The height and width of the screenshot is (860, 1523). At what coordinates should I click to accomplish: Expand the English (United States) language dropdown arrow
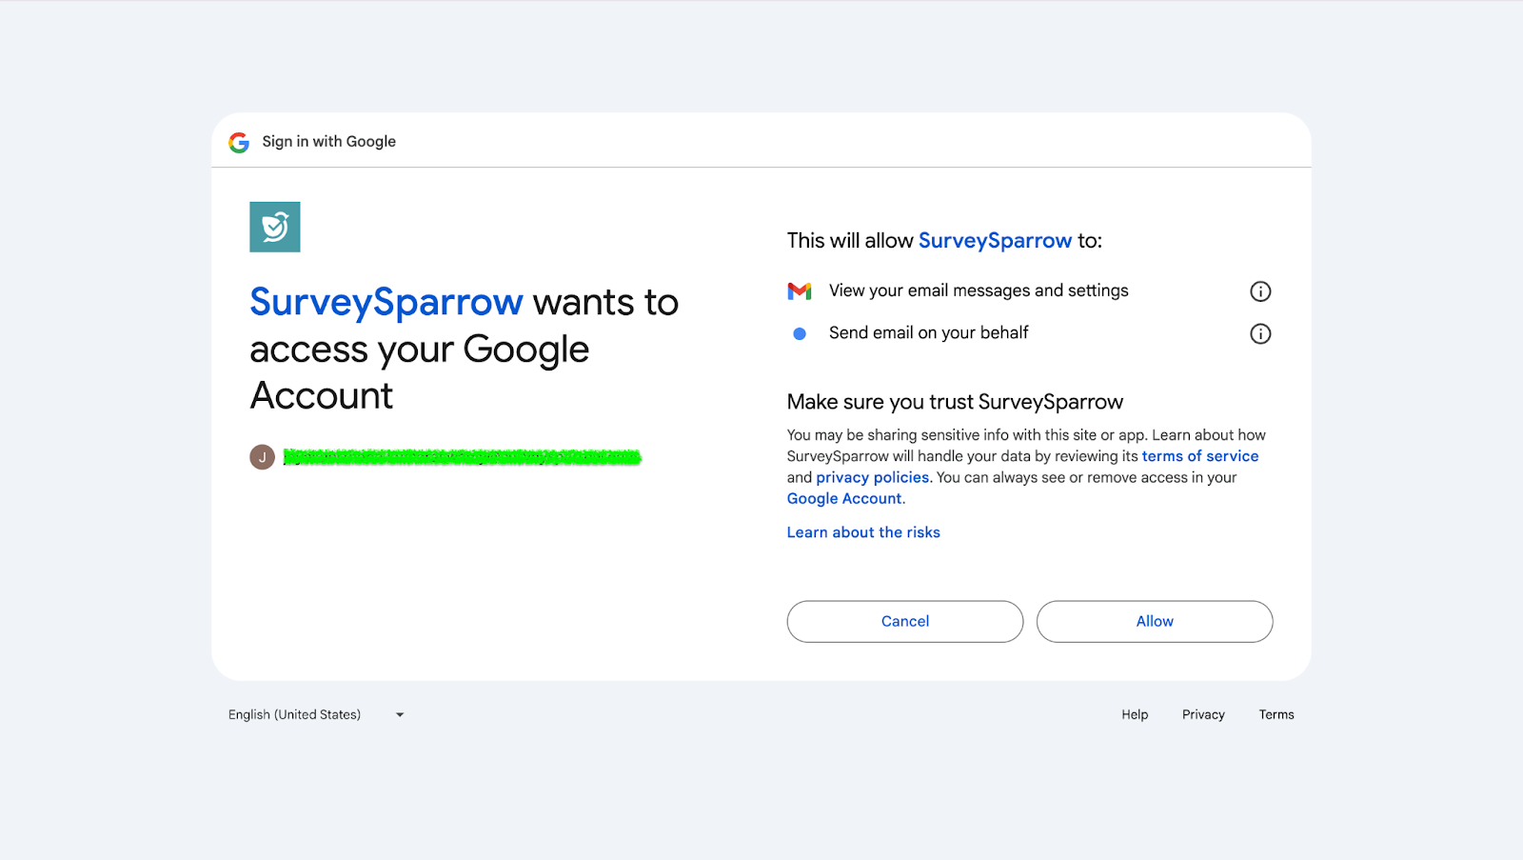tap(400, 715)
